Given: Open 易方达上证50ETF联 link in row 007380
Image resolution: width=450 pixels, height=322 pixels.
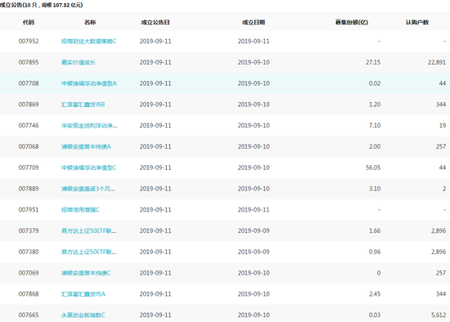Looking at the screenshot, I should pyautogui.click(x=88, y=252).
